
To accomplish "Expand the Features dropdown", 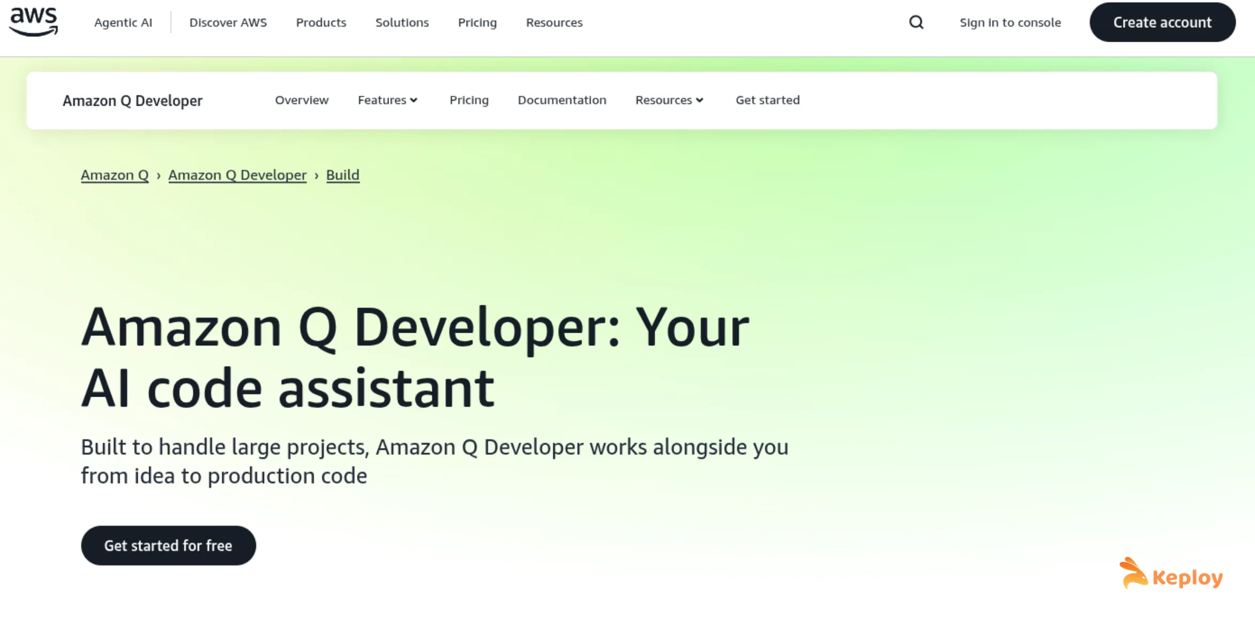I will click(388, 100).
